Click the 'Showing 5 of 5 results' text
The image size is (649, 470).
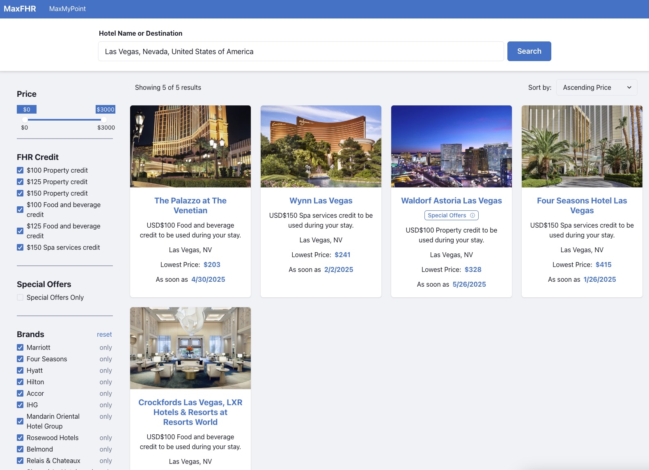click(168, 87)
